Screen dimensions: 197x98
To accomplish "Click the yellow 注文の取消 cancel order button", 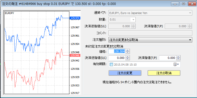I will coord(164,73).
